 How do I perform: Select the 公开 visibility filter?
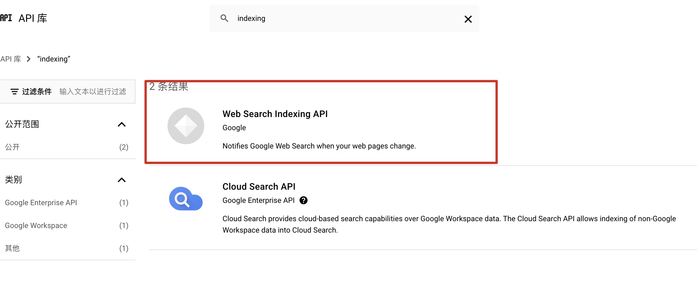tap(12, 147)
